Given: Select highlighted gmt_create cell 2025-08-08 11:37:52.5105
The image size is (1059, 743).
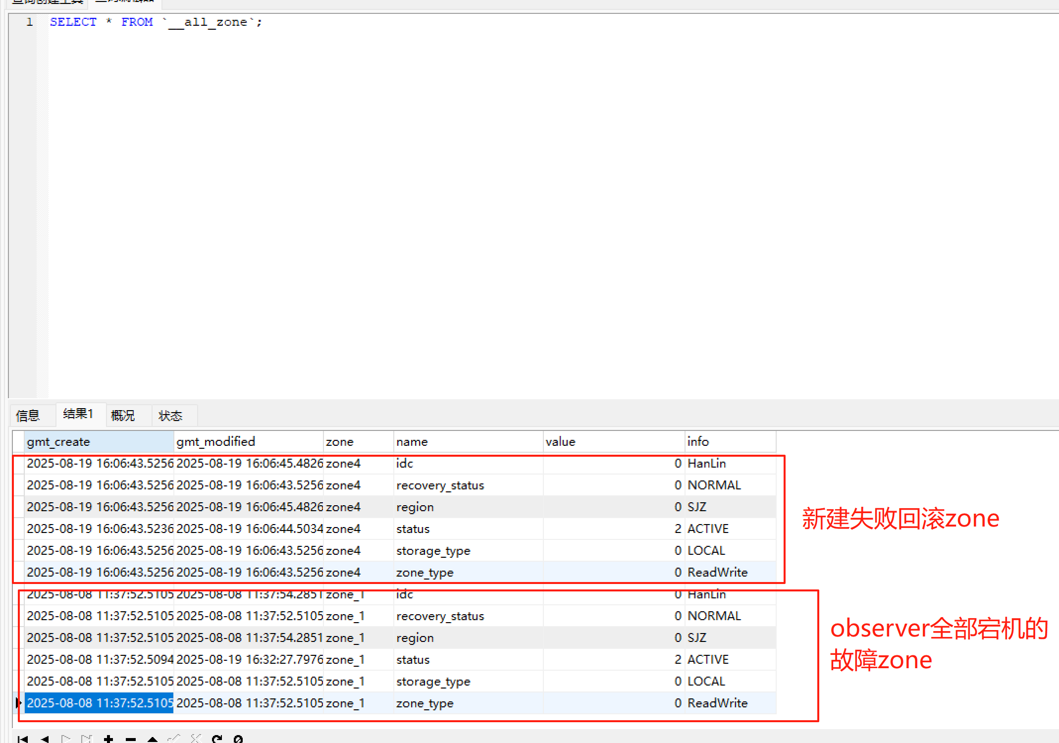Looking at the screenshot, I should (x=99, y=703).
